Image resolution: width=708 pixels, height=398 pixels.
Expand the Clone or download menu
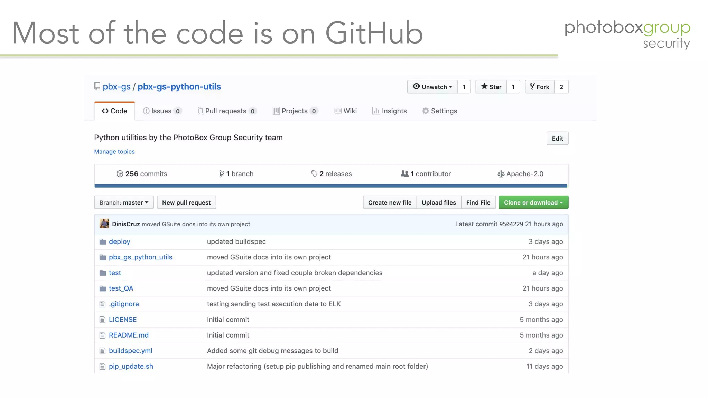tap(533, 202)
